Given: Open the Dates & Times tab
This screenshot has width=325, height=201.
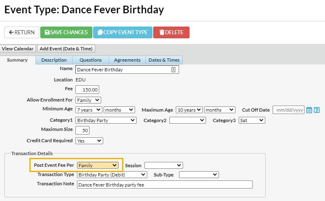Looking at the screenshot, I should 164,60.
